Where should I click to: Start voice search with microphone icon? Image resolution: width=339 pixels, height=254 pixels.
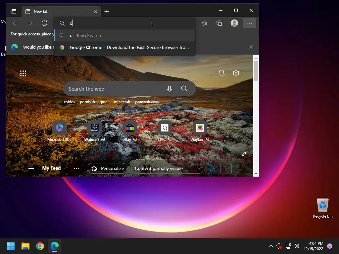[169, 89]
